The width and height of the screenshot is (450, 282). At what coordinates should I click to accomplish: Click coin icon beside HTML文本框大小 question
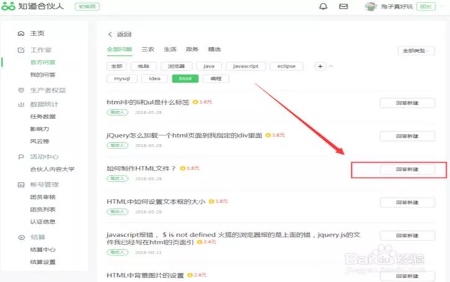[x=211, y=201]
